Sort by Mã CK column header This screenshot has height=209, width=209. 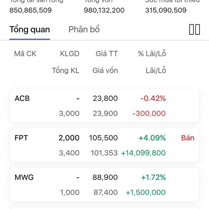tap(25, 54)
